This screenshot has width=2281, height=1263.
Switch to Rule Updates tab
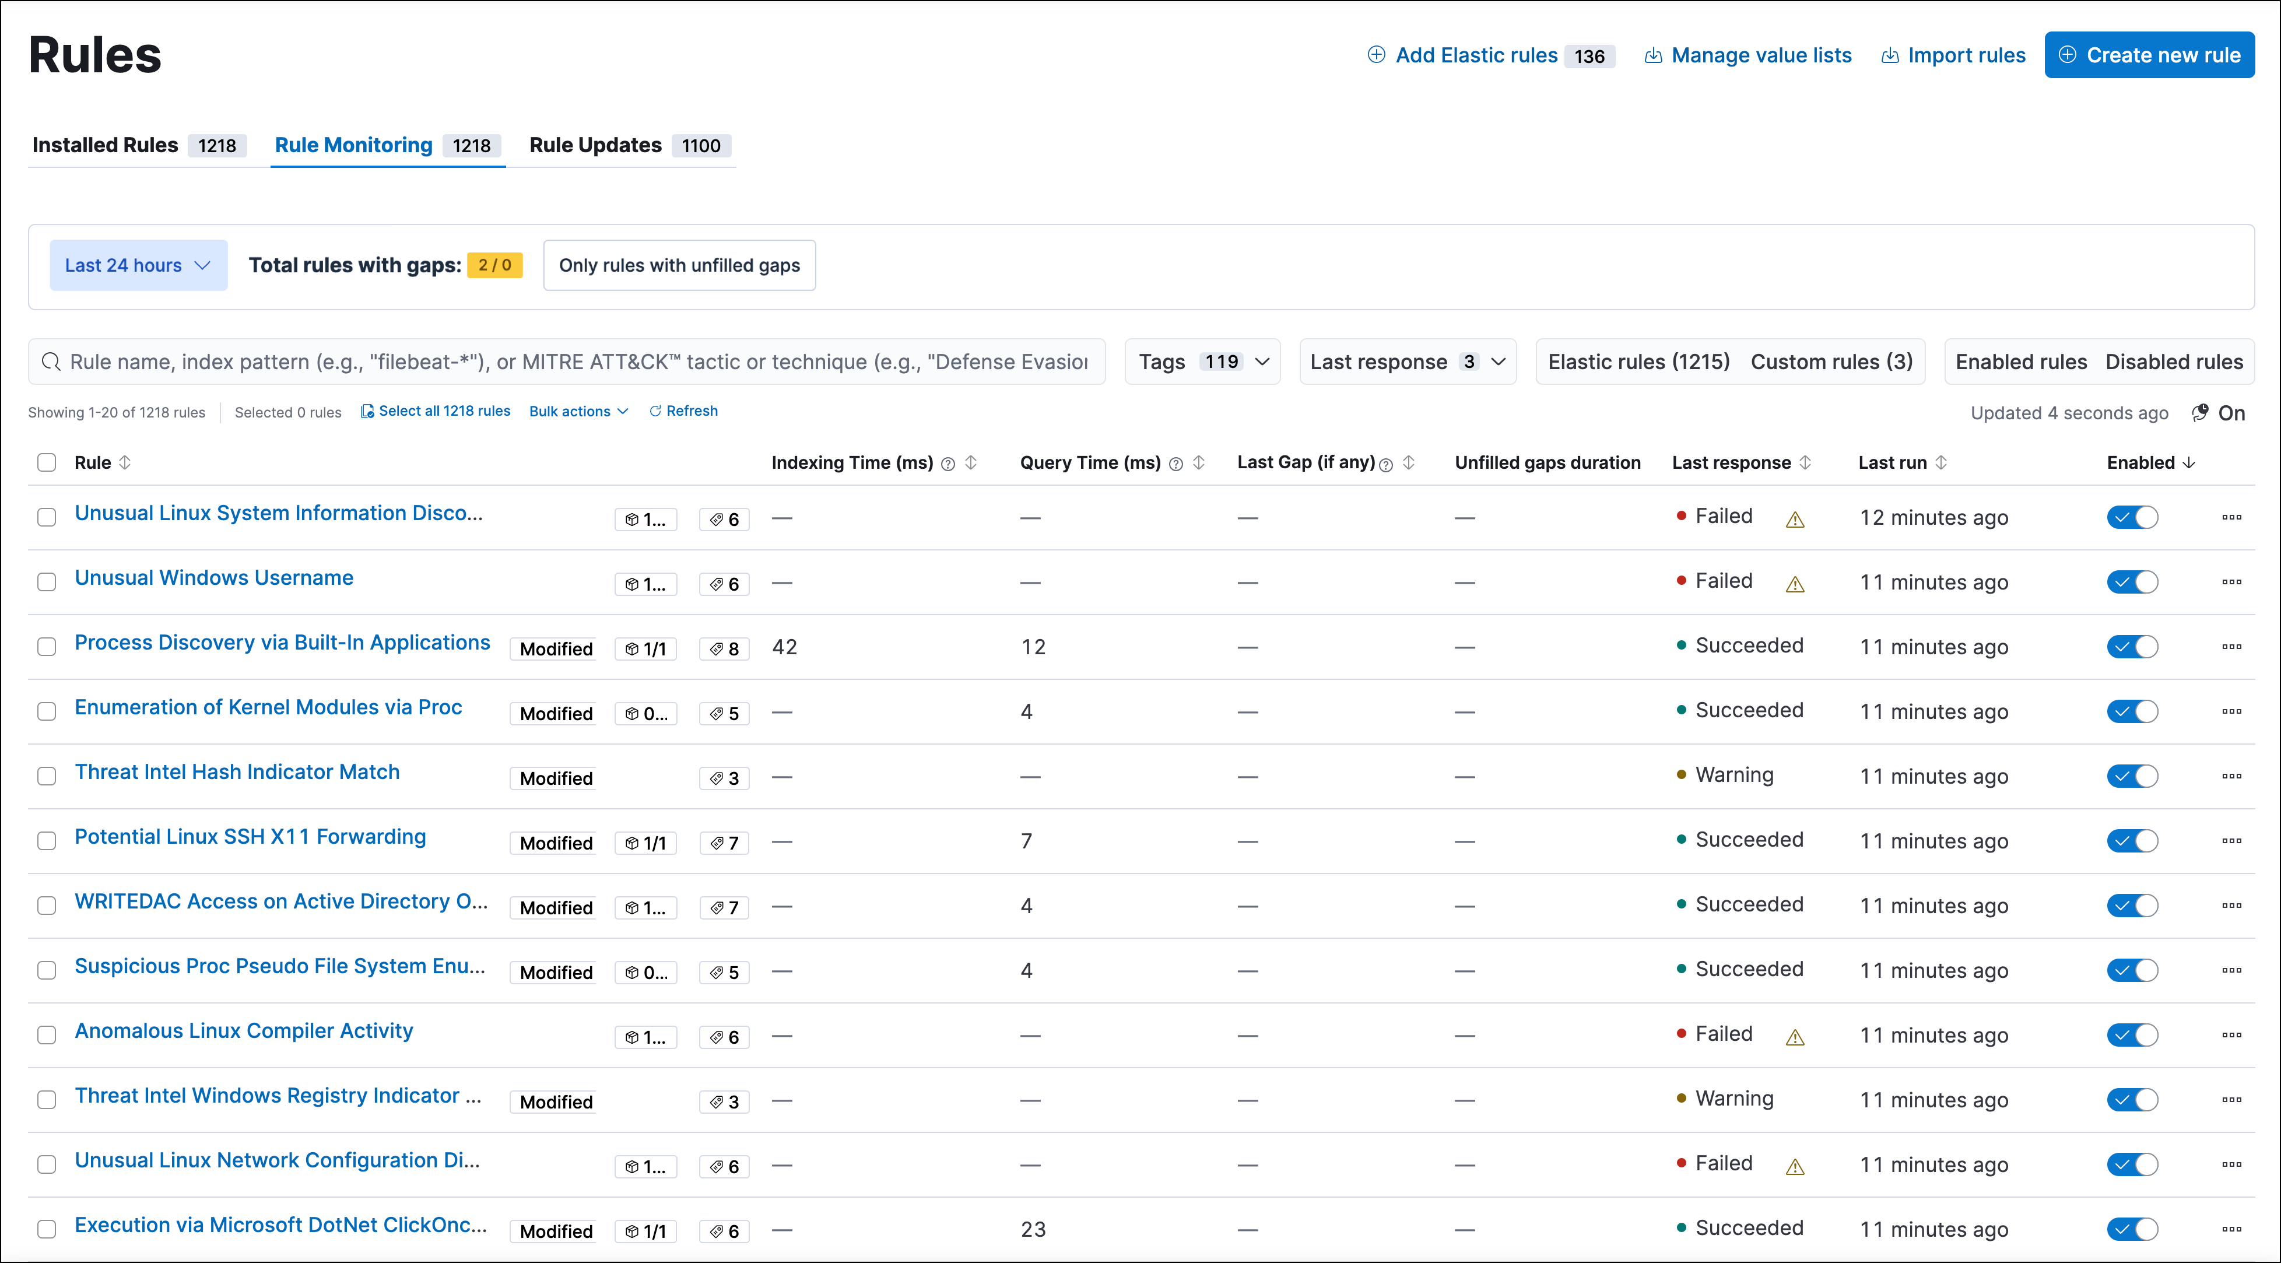click(x=625, y=145)
